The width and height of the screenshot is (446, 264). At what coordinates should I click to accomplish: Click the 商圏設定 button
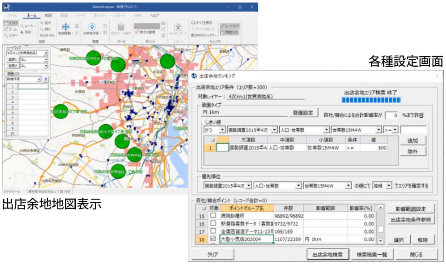click(303, 113)
